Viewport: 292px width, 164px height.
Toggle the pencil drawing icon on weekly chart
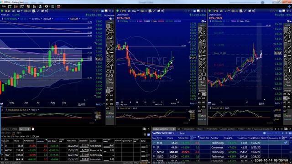38,11
